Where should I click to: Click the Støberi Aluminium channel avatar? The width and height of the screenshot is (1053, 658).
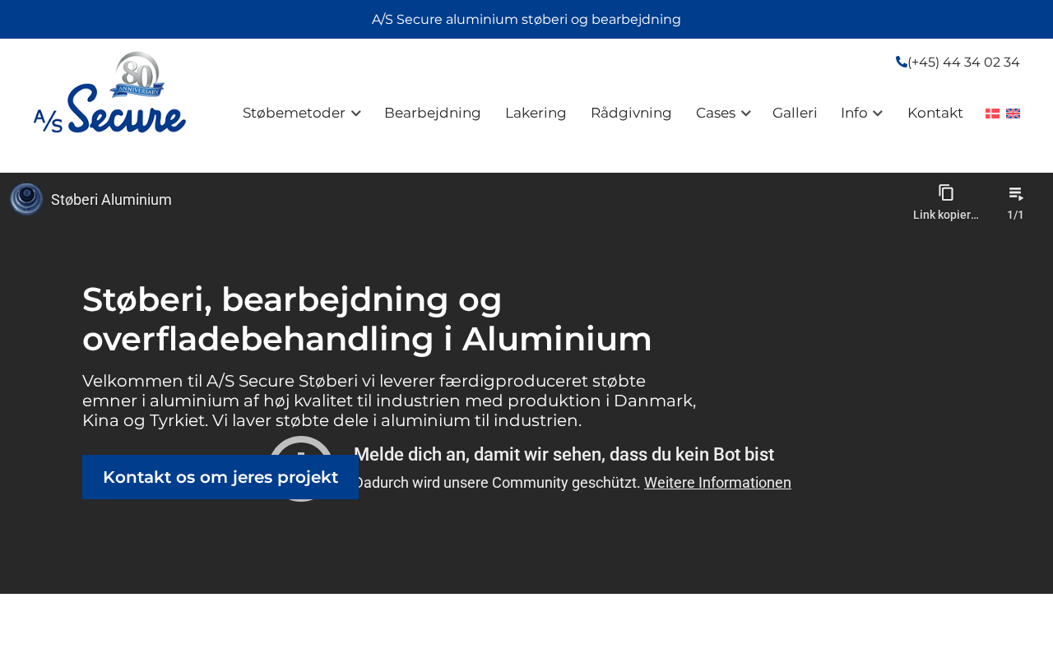click(26, 199)
